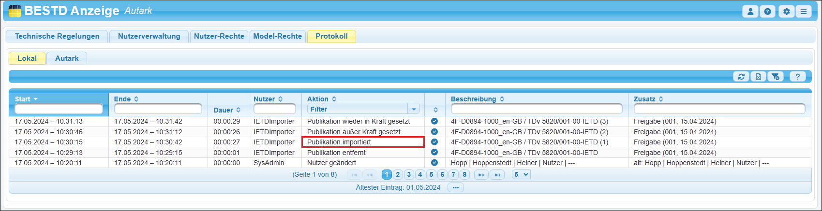Focus the Start column filter field
The width and height of the screenshot is (822, 211).
point(59,109)
